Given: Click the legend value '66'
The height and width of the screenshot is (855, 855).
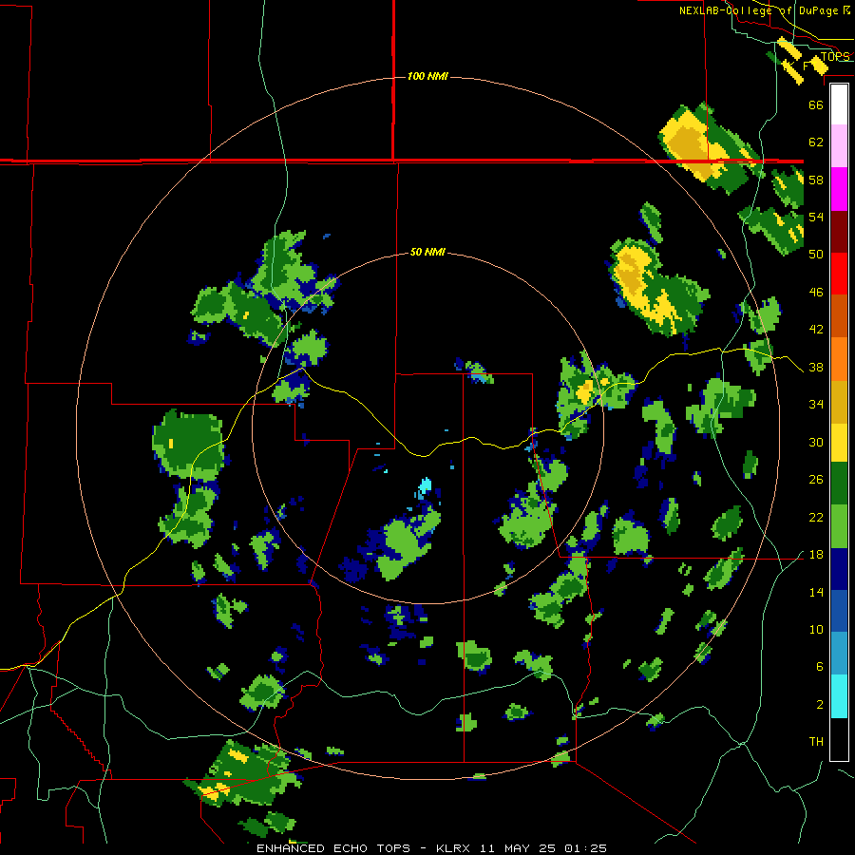Looking at the screenshot, I should pyautogui.click(x=816, y=105).
